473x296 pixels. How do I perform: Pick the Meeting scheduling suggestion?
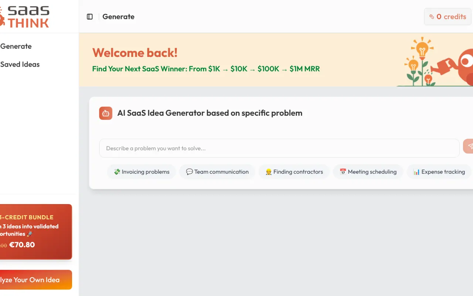368,172
